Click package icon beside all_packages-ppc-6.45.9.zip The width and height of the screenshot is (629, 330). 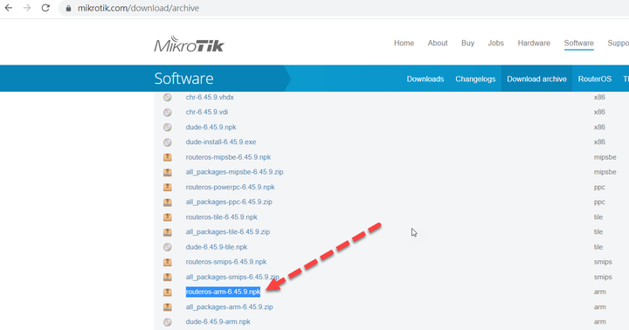167,202
